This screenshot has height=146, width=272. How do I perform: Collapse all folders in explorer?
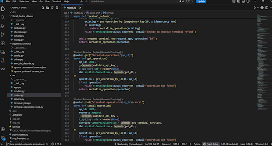click(x=57, y=8)
